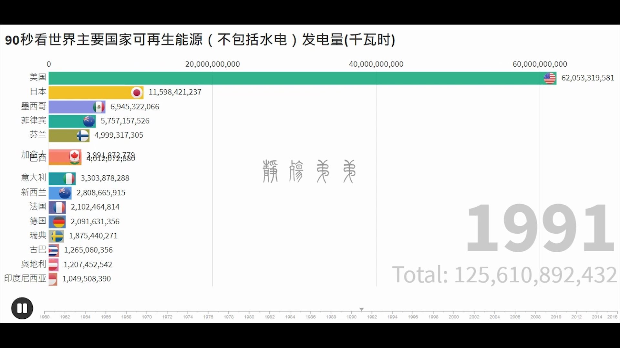Click the value 2,091,631,356
Viewport: 620px width, 348px height.
click(x=95, y=222)
